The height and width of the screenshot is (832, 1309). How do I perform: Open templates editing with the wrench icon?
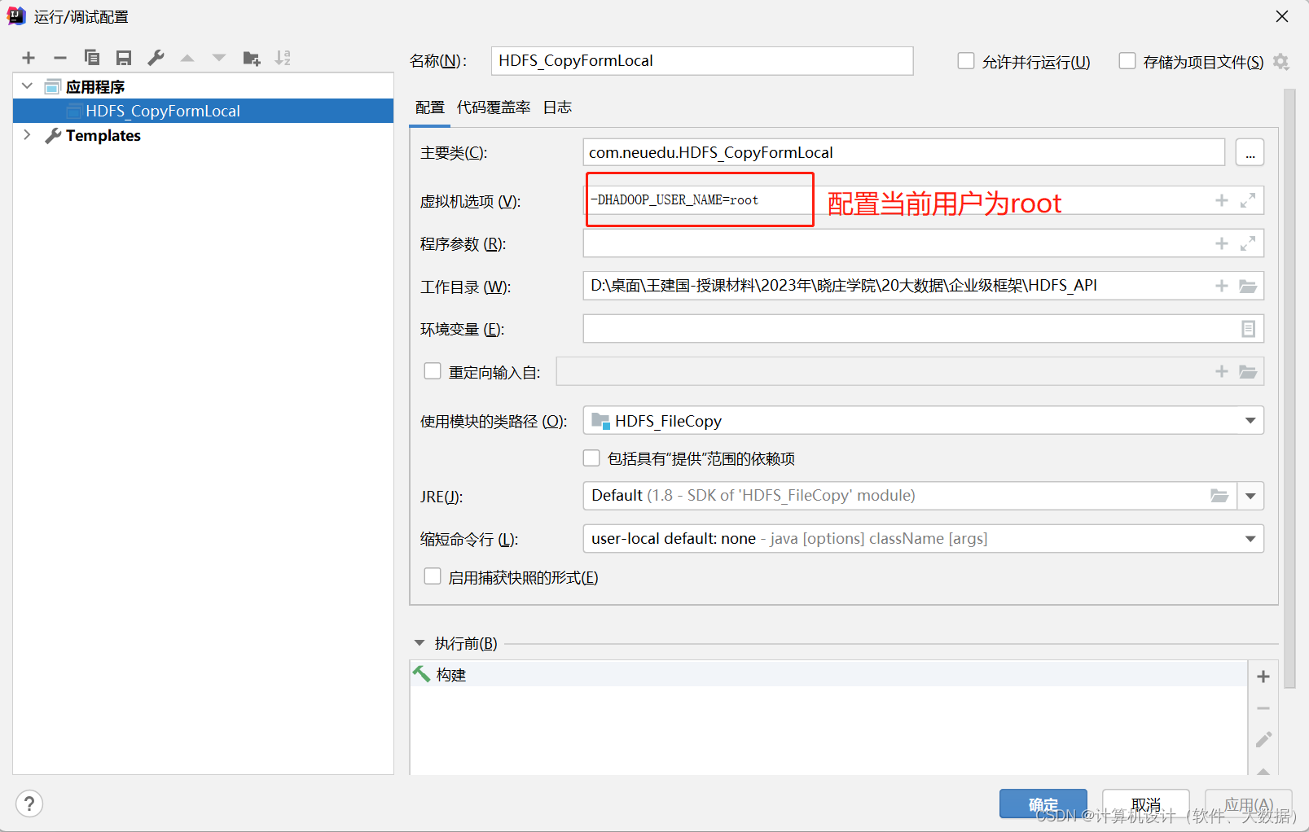156,58
